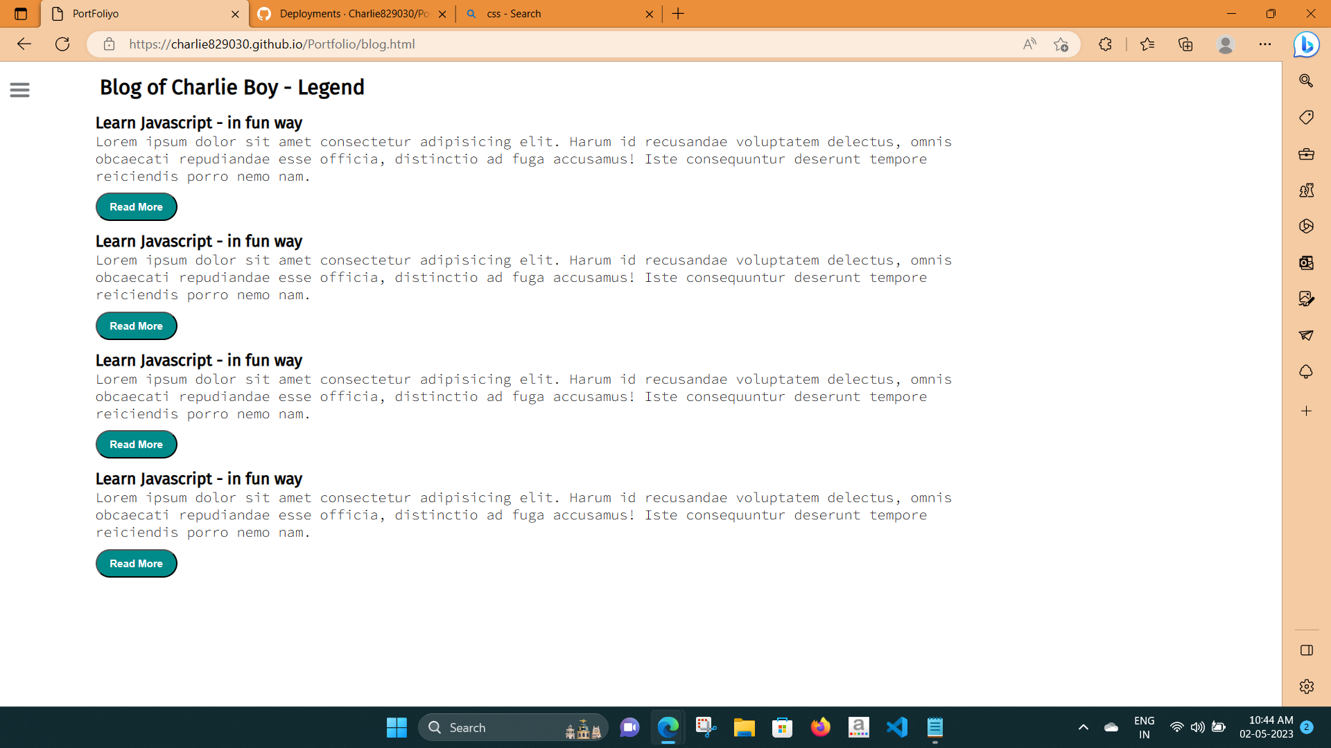Add this page to favorites
1331x748 pixels.
pyautogui.click(x=1061, y=44)
